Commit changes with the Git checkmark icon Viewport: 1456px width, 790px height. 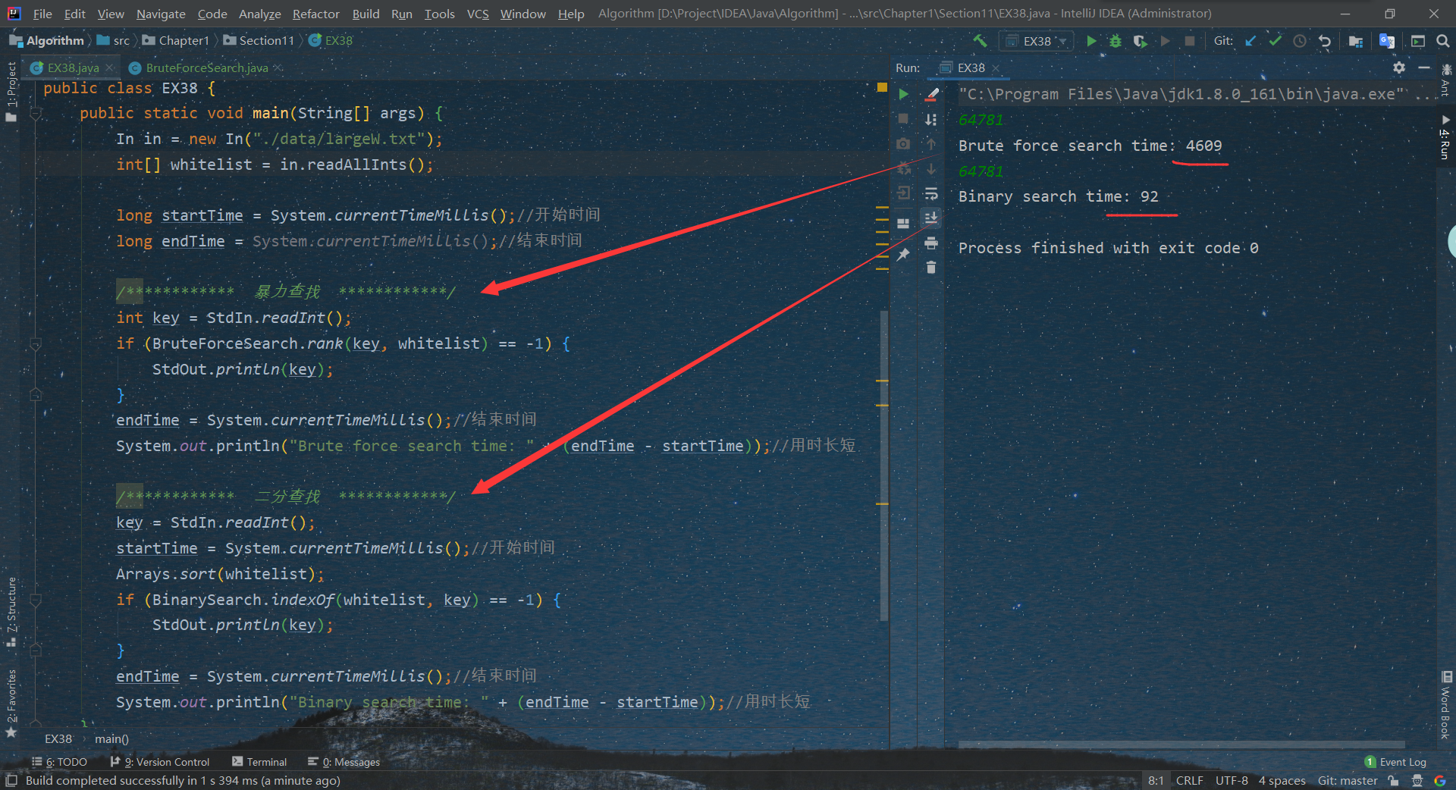(1276, 41)
